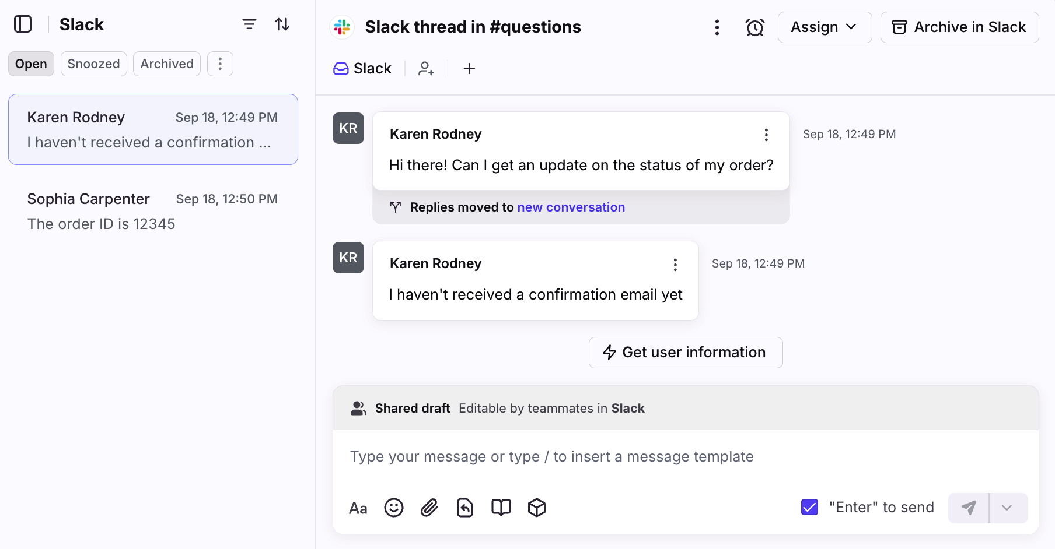Screen dimensions: 1055x549
Task: Switch to the Archived tab
Action: [x=167, y=64]
